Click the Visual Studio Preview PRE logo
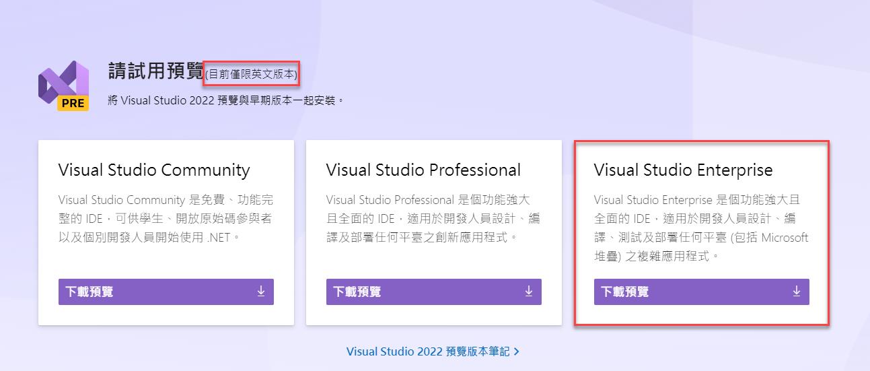The width and height of the screenshot is (870, 371). click(x=64, y=86)
